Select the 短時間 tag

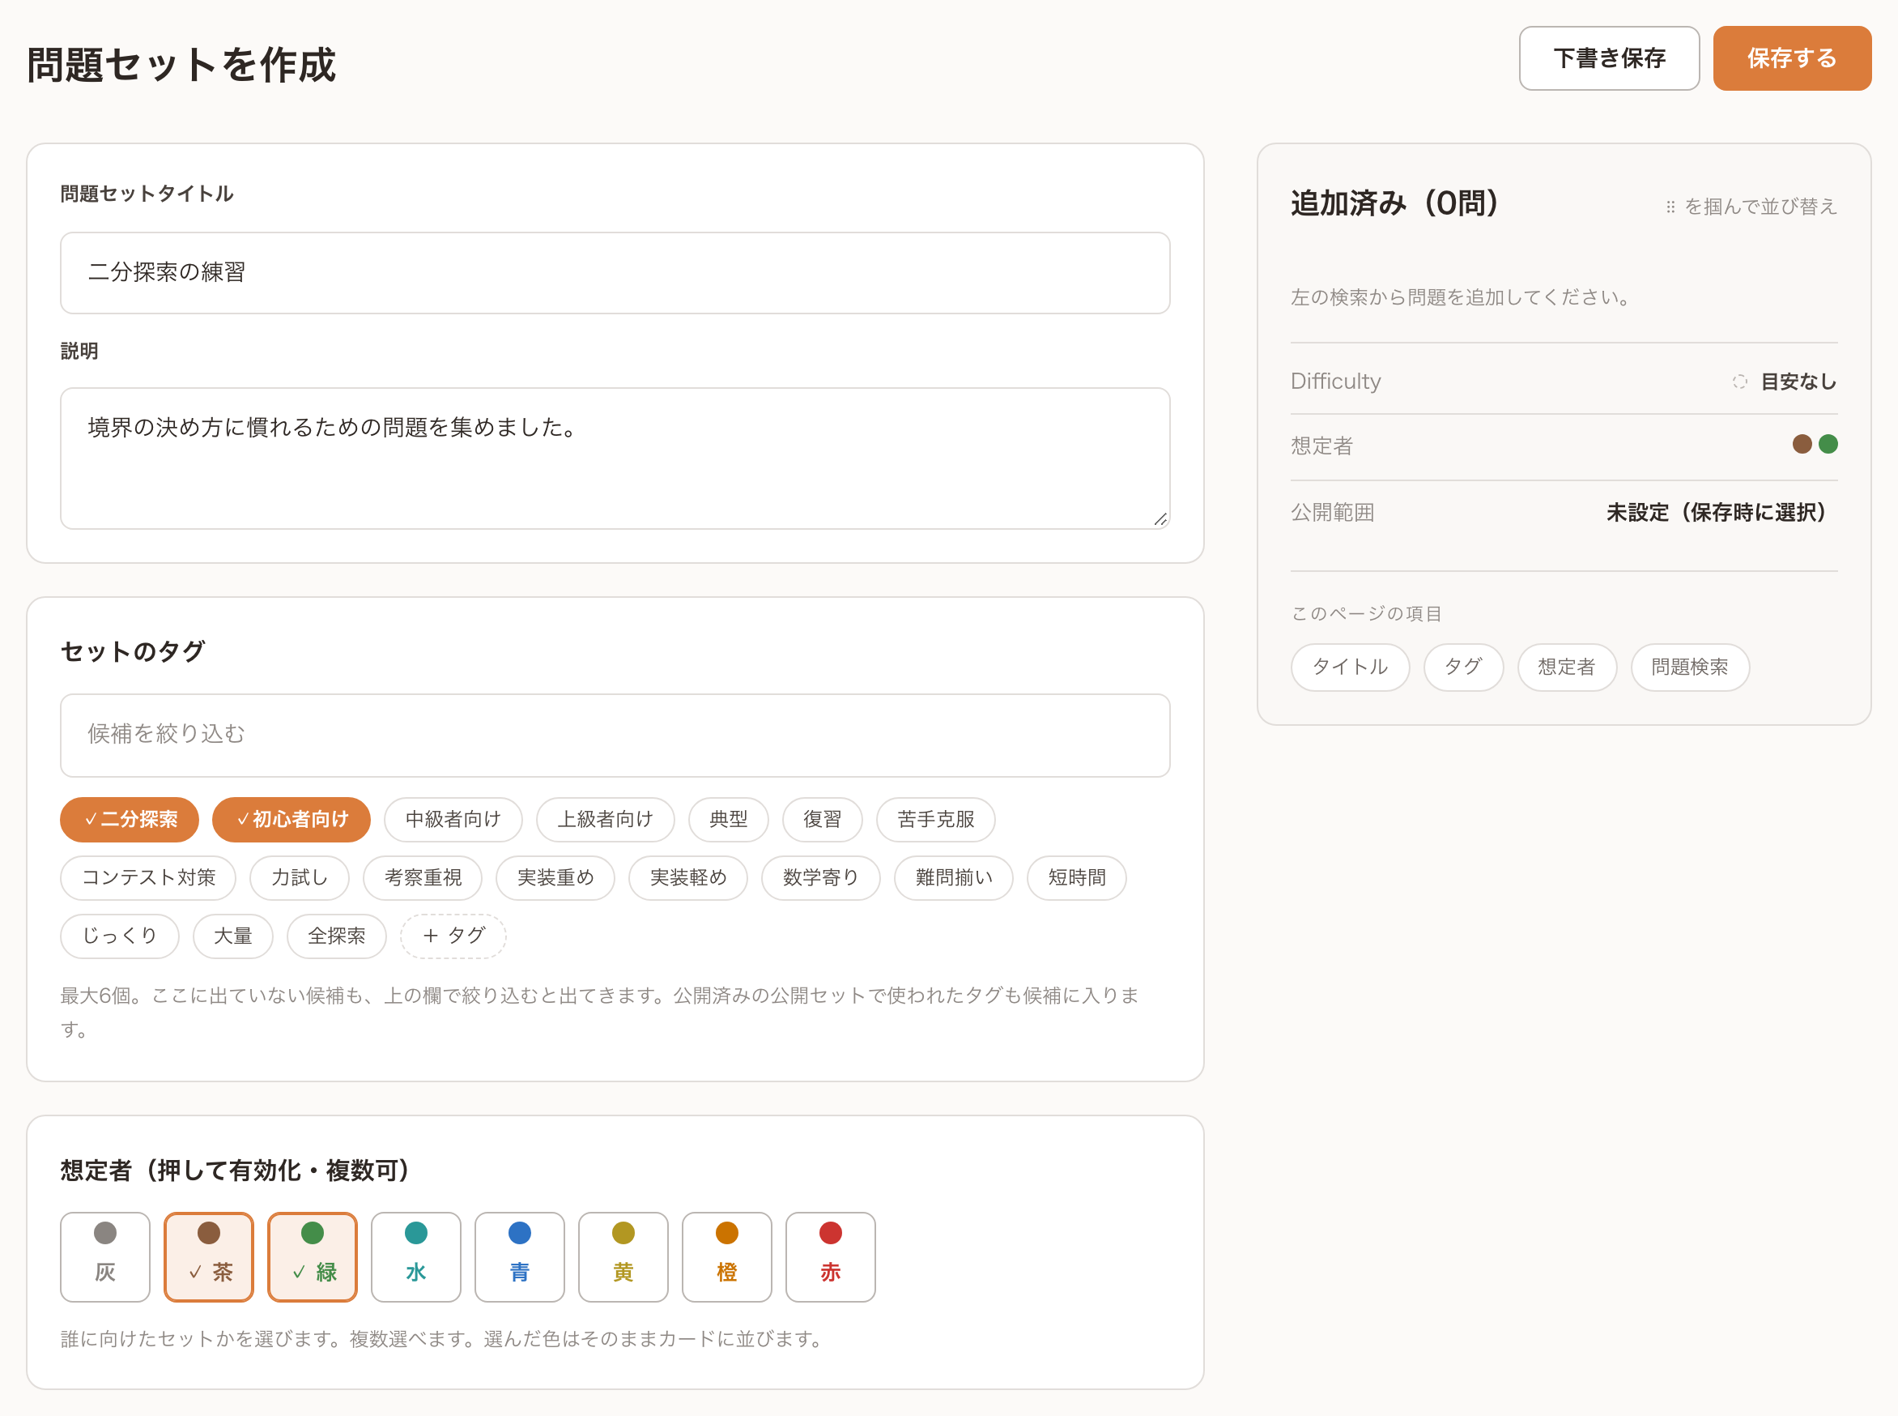point(1076,878)
